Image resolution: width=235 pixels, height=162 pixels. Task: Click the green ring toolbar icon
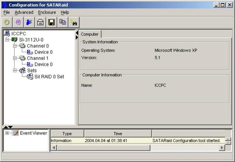click(7, 23)
